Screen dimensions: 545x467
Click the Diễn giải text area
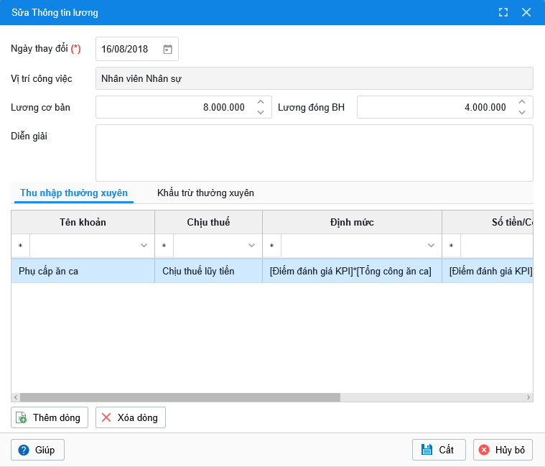pyautogui.click(x=314, y=152)
